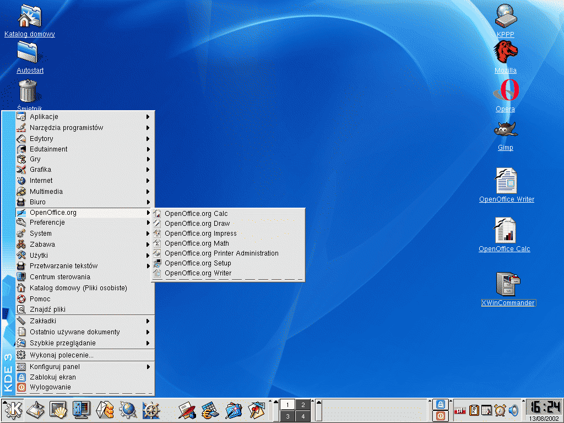Click the lock screen icon in panel
The width and height of the screenshot is (564, 423).
click(x=441, y=404)
